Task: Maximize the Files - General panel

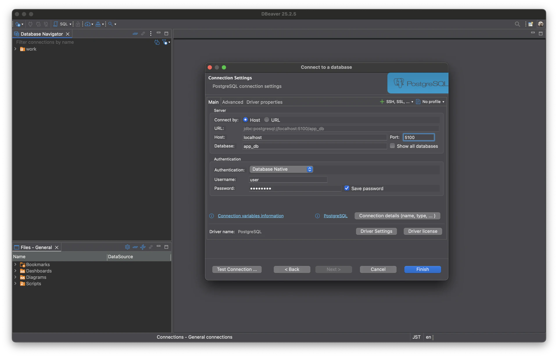Action: click(x=166, y=247)
